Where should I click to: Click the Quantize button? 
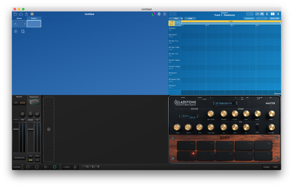point(249,18)
